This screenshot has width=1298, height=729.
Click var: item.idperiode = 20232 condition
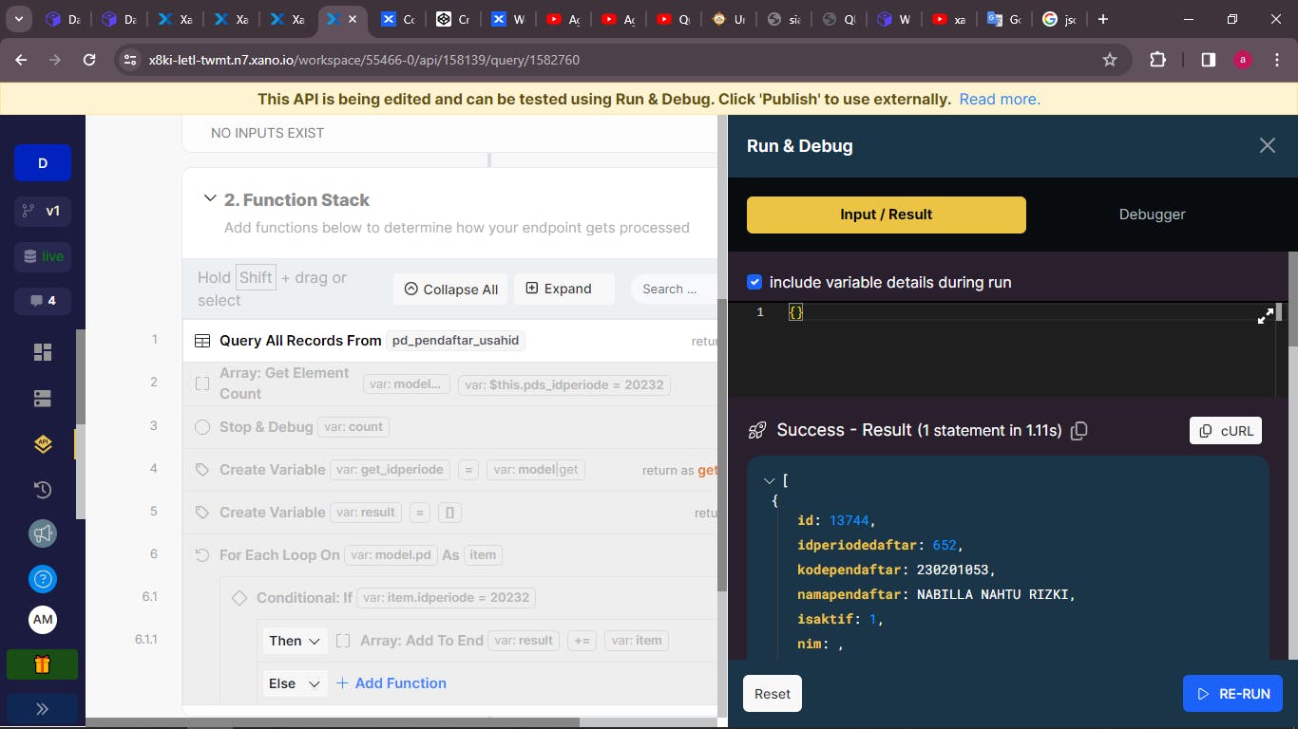tap(446, 598)
